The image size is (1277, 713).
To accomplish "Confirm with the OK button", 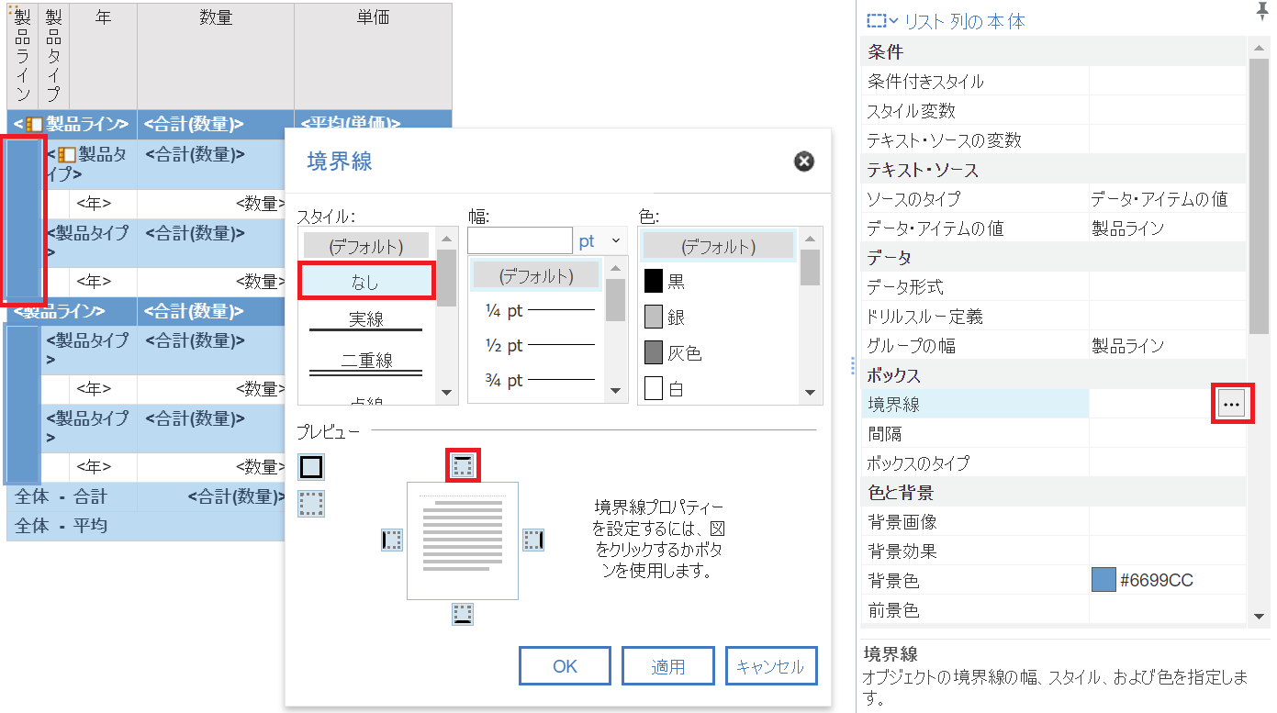I will pyautogui.click(x=565, y=666).
